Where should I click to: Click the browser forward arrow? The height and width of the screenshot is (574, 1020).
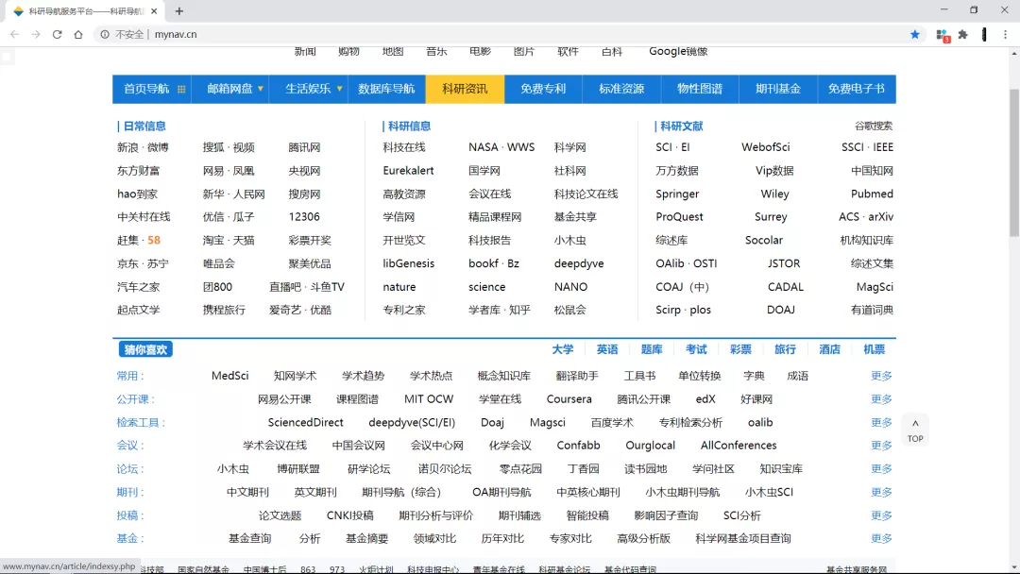(36, 34)
